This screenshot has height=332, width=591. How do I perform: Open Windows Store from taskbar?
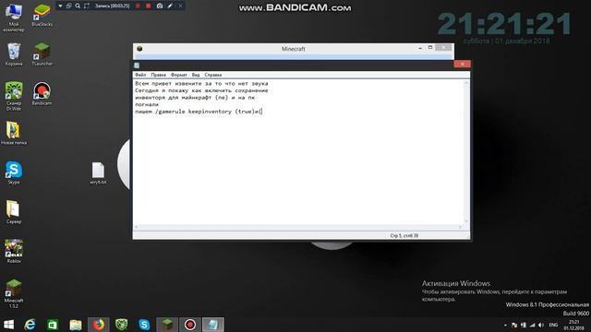[53, 325]
